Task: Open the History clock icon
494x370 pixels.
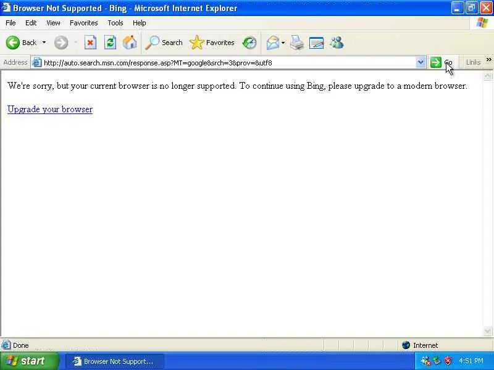Action: (x=249, y=43)
